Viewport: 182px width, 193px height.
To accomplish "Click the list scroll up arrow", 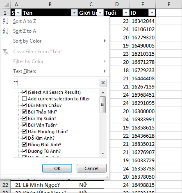I will 103,93.
